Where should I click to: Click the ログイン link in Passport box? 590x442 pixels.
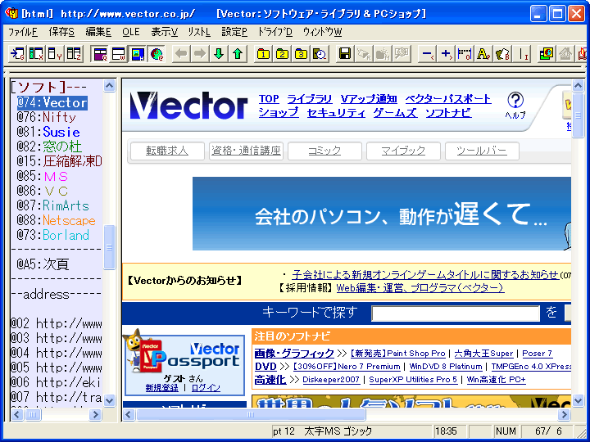206,388
